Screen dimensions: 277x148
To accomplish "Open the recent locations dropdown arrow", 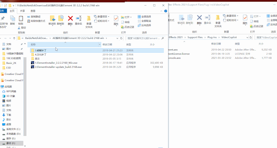I will tap(10, 38).
